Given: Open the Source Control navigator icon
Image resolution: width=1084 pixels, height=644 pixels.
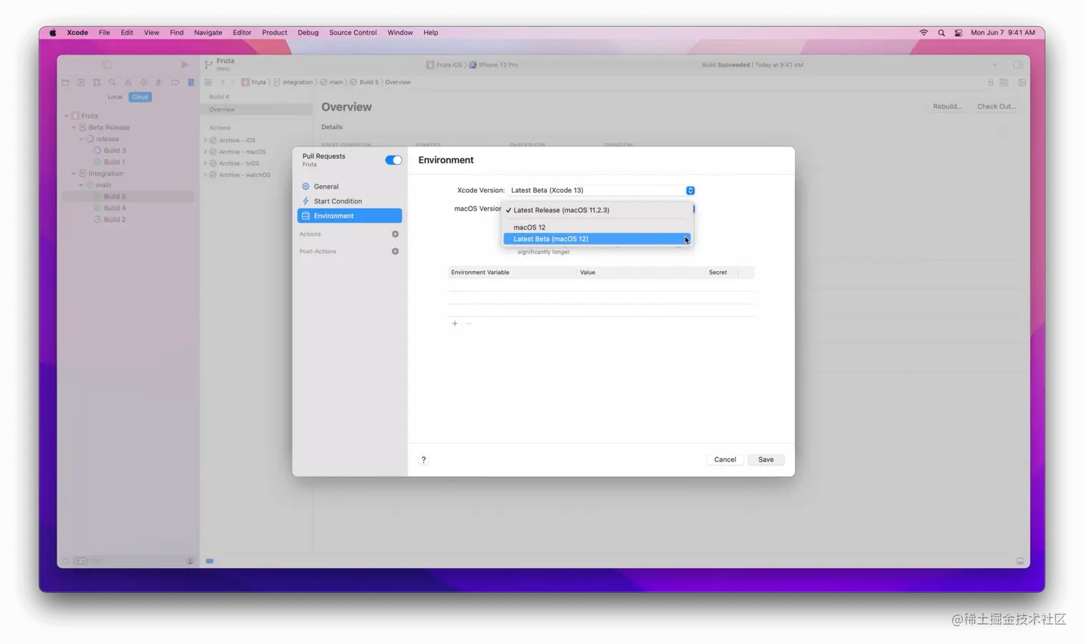Looking at the screenshot, I should [x=81, y=82].
